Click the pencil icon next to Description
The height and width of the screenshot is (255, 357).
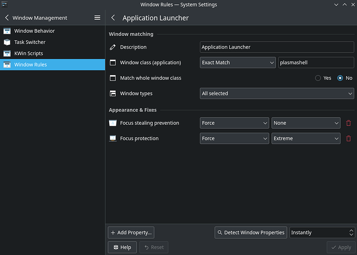pyautogui.click(x=113, y=47)
